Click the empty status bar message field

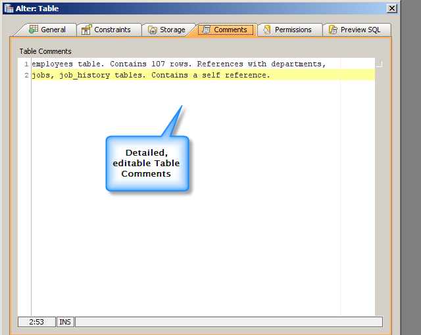[x=229, y=322]
